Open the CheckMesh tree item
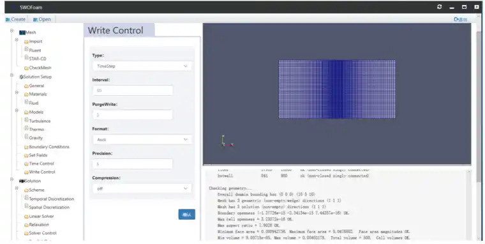The width and height of the screenshot is (485, 244). [x=38, y=68]
